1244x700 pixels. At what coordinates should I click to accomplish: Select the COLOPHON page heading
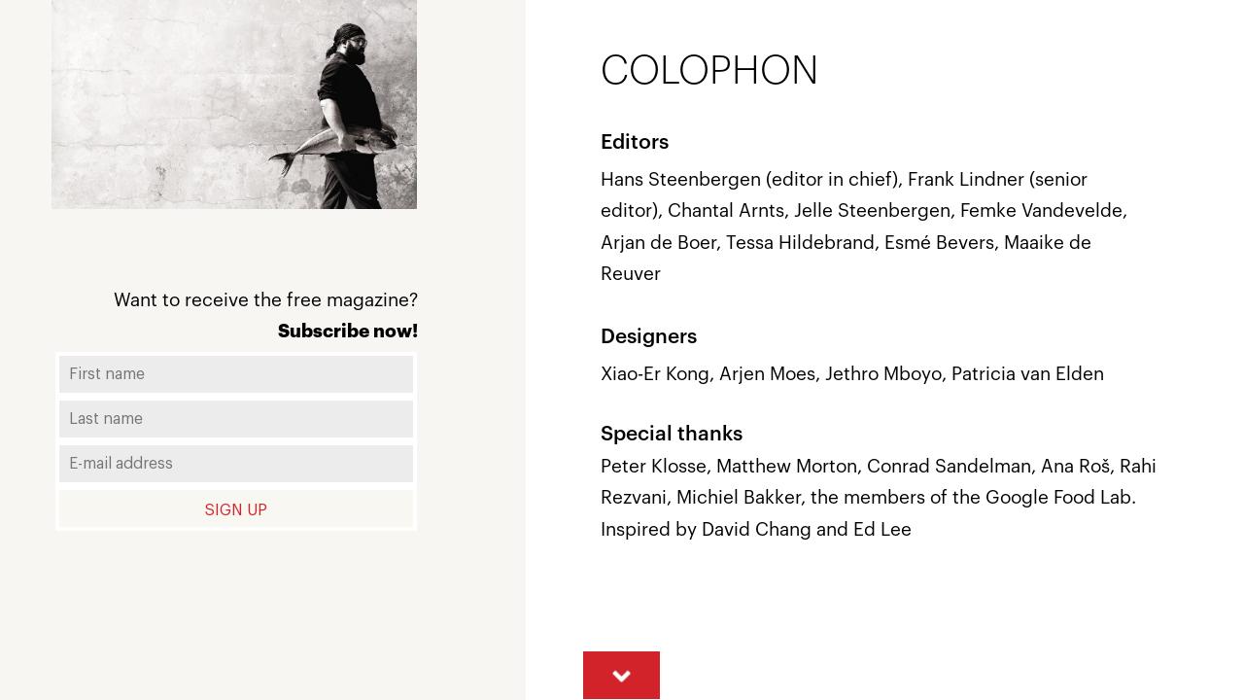click(708, 70)
